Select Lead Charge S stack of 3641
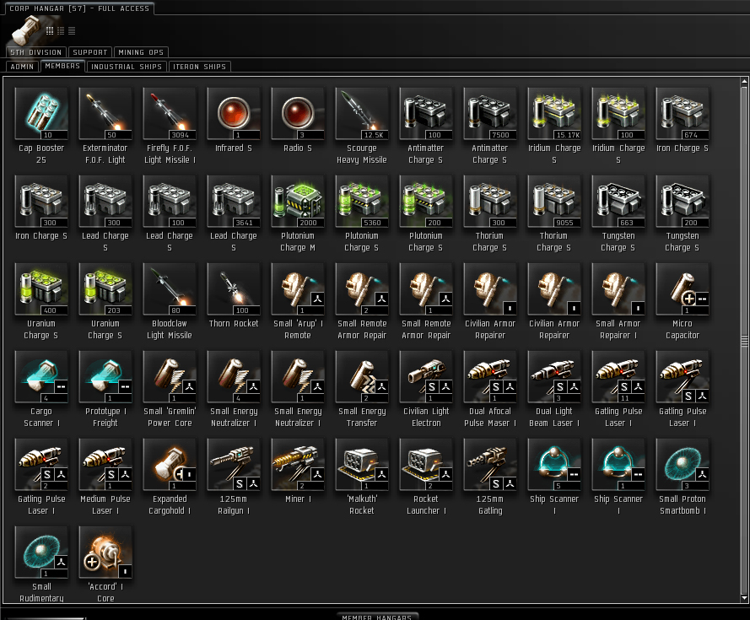 pos(234,202)
